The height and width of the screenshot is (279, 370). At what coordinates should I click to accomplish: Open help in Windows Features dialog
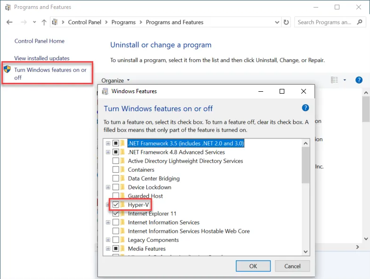coord(306,108)
